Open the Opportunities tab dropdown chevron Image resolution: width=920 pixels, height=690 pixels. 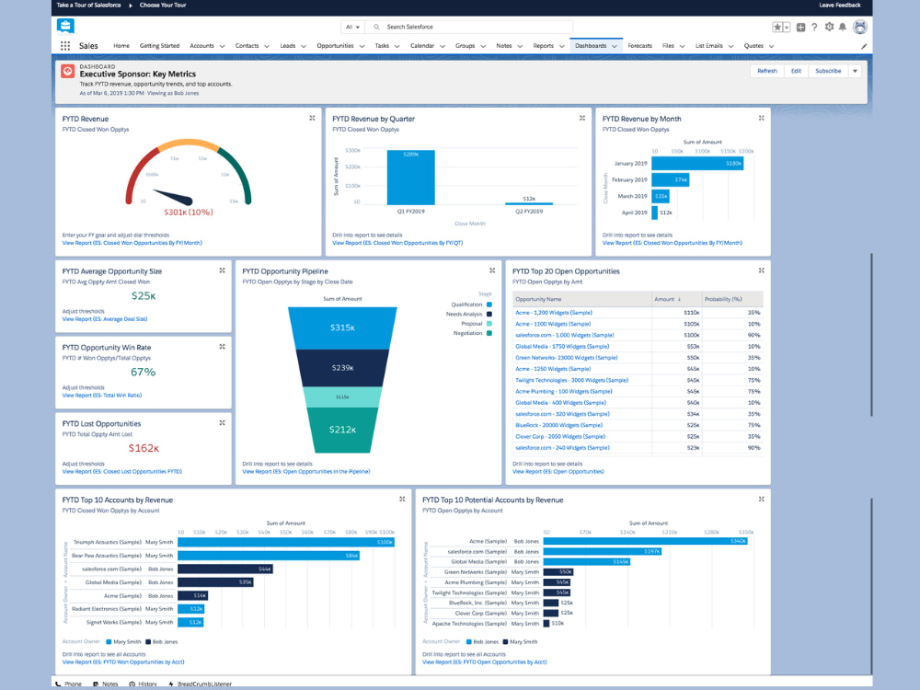[x=362, y=46]
